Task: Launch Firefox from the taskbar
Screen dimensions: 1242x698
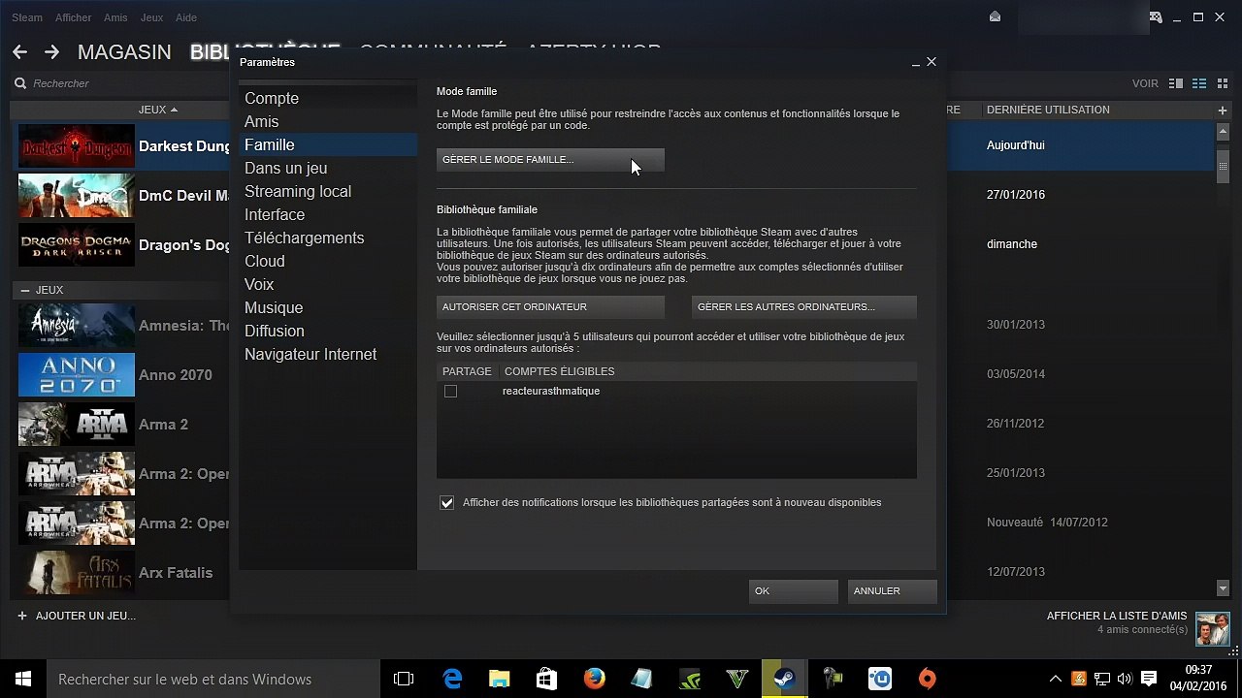Action: pyautogui.click(x=594, y=679)
